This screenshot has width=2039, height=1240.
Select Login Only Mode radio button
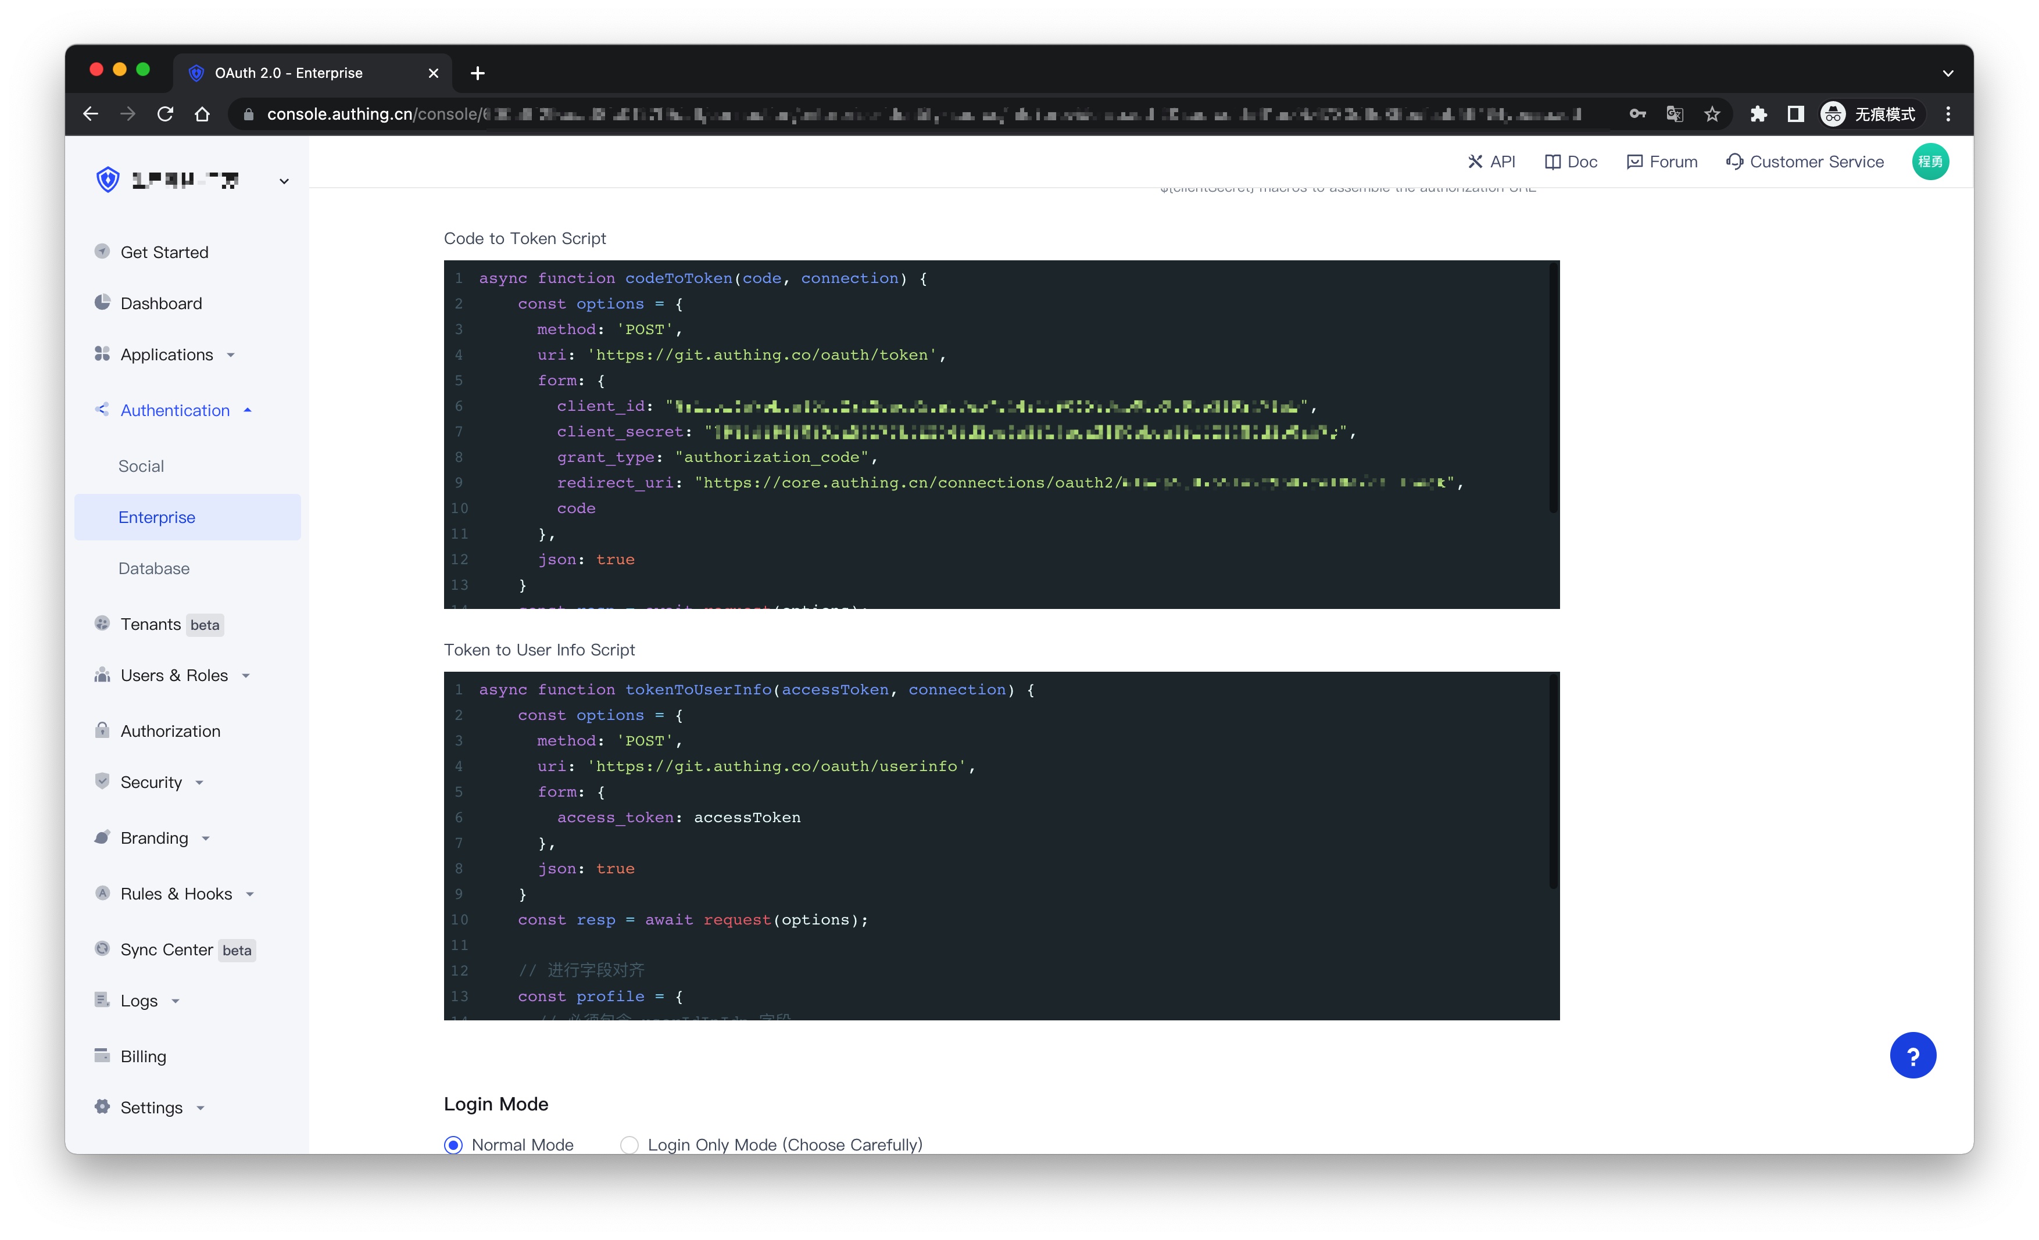[629, 1145]
